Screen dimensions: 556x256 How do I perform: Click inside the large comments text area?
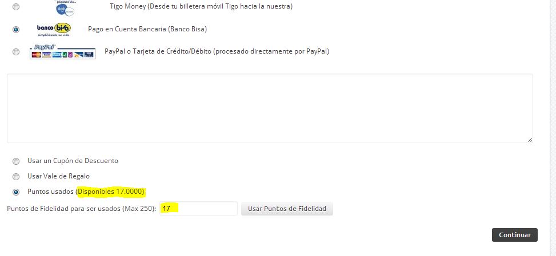(x=270, y=108)
